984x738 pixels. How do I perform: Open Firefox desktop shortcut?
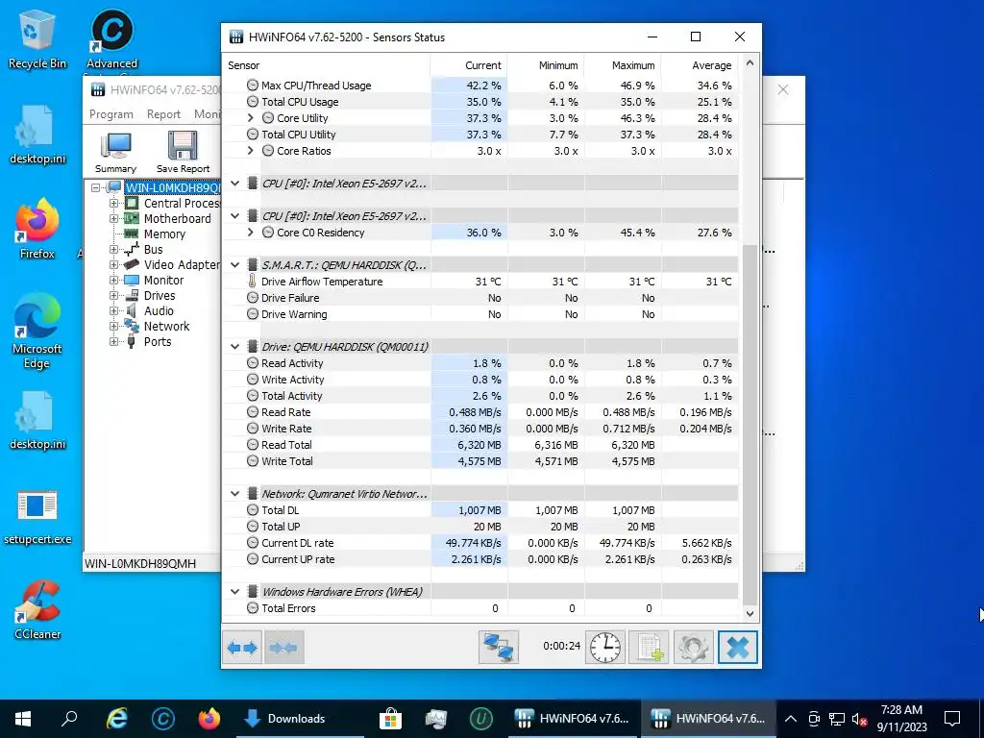click(37, 229)
